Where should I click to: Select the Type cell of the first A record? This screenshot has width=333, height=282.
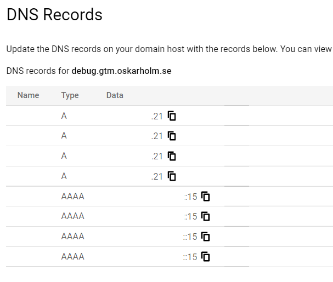[x=64, y=116]
